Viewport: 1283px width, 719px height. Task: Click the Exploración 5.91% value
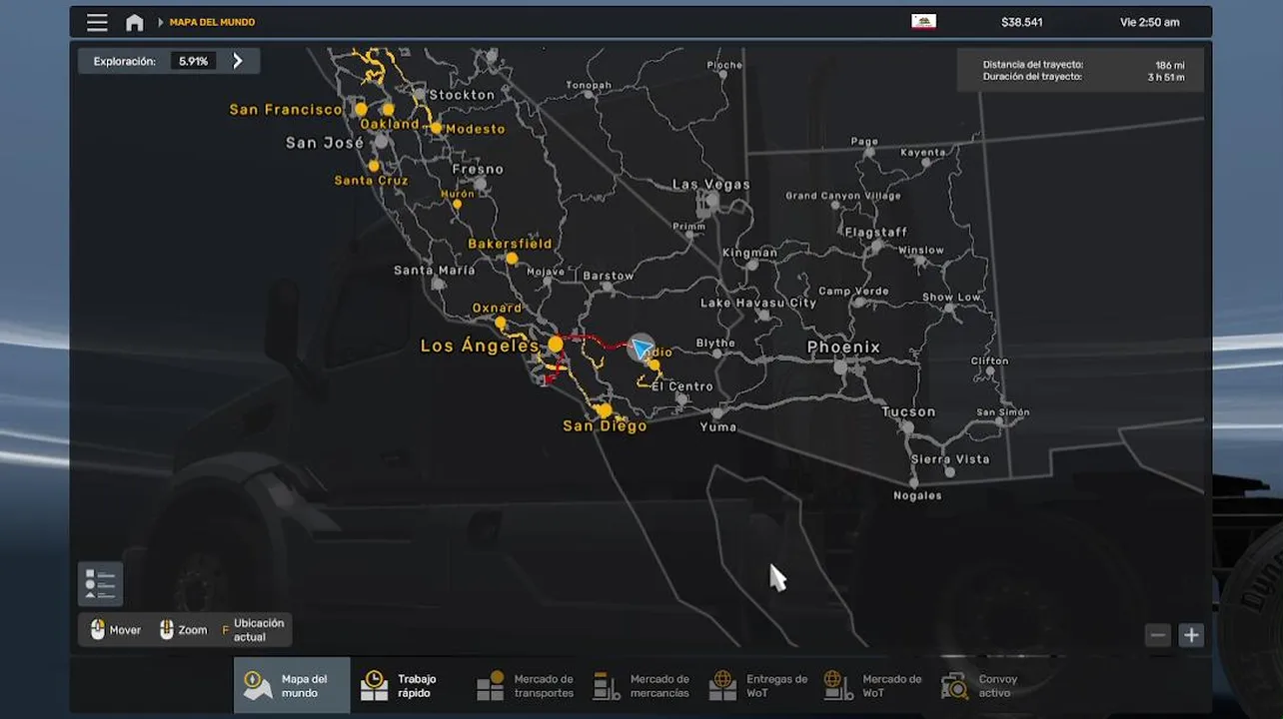click(x=194, y=61)
